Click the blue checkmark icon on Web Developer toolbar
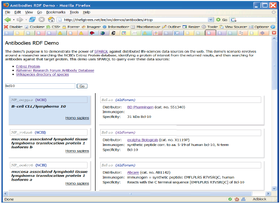Image resolution: width=280 pixels, height=204 pixels. [x=273, y=27]
